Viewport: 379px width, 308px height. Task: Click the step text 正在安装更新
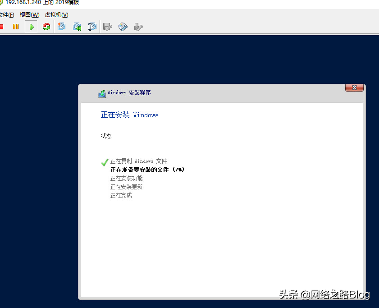(x=127, y=187)
